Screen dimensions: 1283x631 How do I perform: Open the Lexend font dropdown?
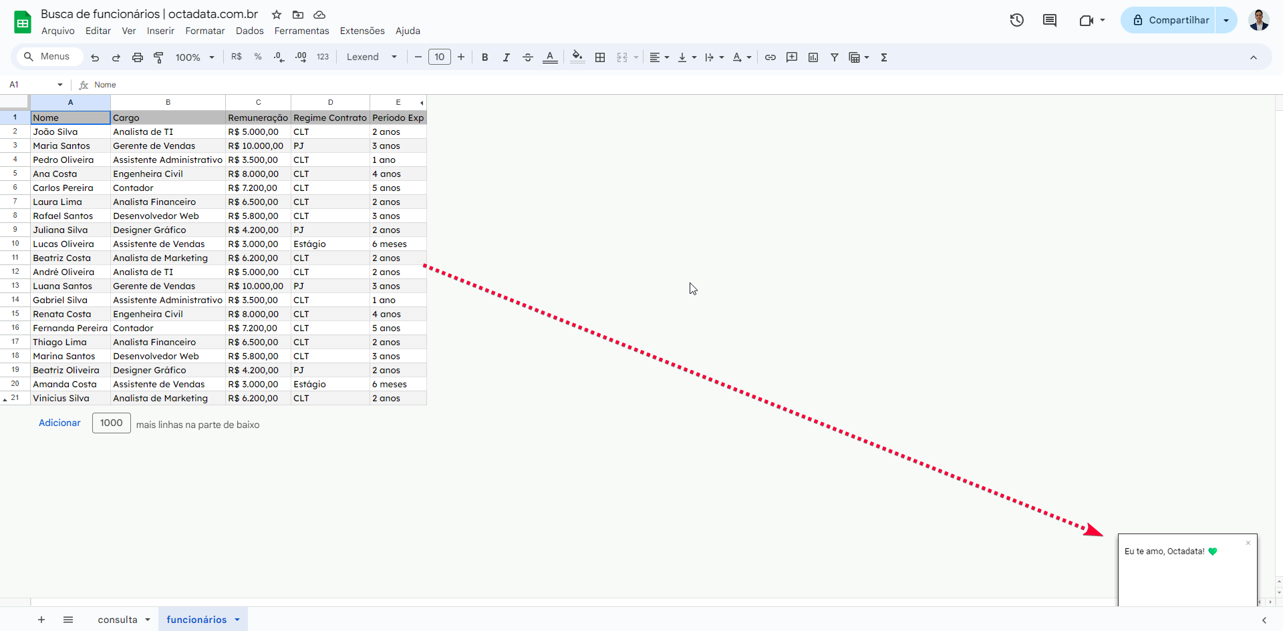372,57
